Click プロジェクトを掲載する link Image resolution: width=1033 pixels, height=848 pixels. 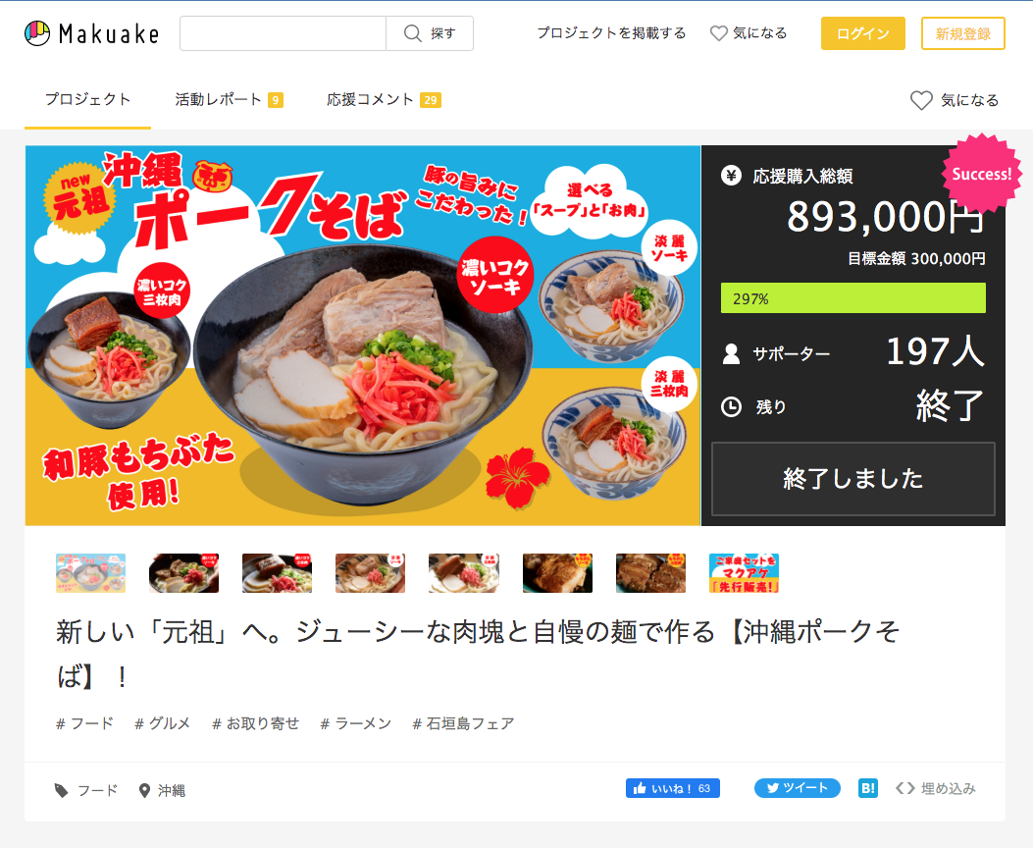(x=611, y=33)
